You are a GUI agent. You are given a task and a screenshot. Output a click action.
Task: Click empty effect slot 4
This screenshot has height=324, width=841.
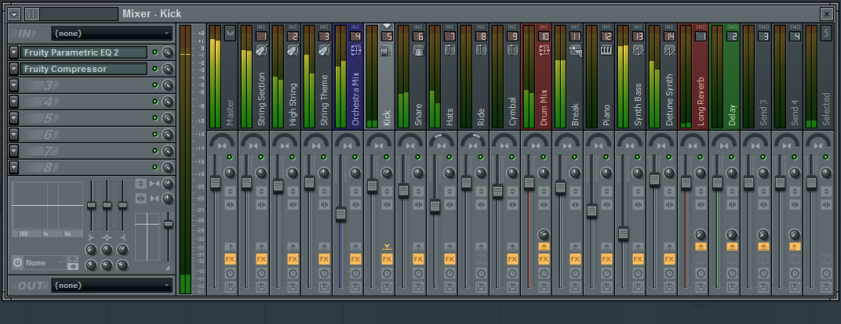[84, 102]
